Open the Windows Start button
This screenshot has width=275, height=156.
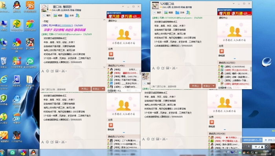tap(2, 152)
